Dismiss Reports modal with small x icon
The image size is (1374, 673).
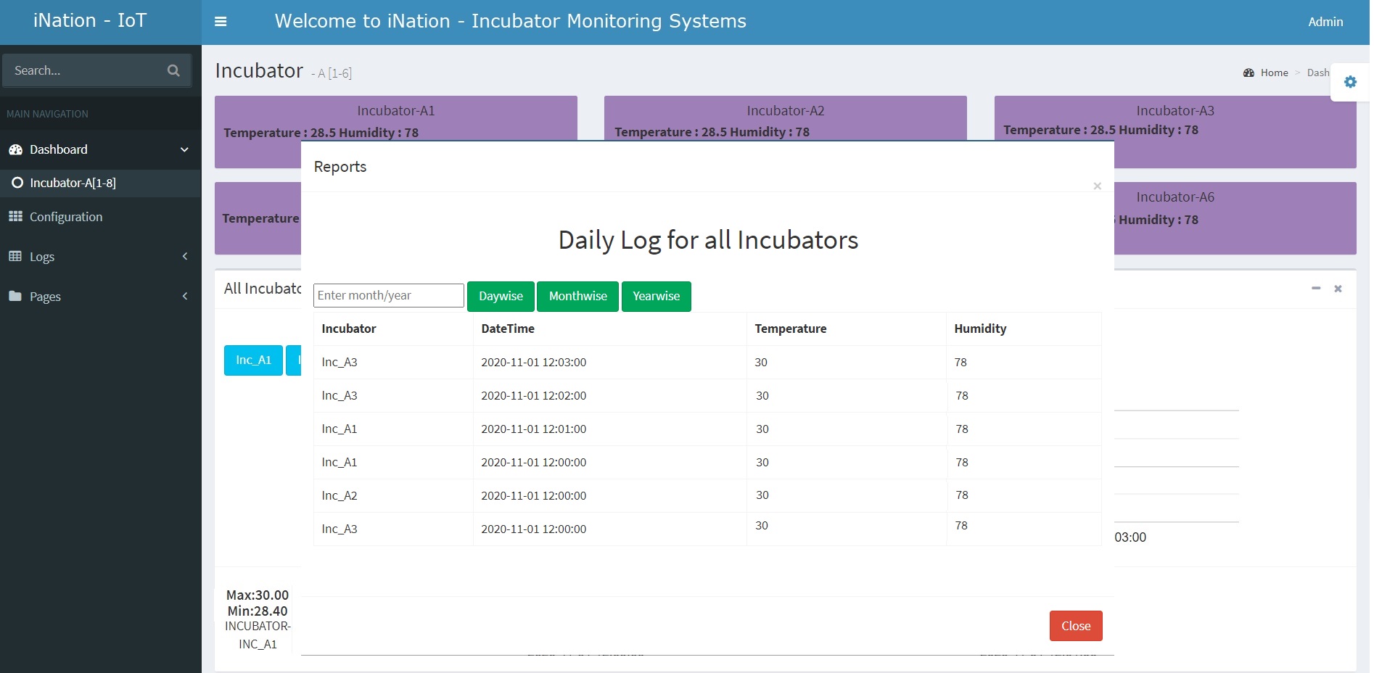(x=1097, y=186)
